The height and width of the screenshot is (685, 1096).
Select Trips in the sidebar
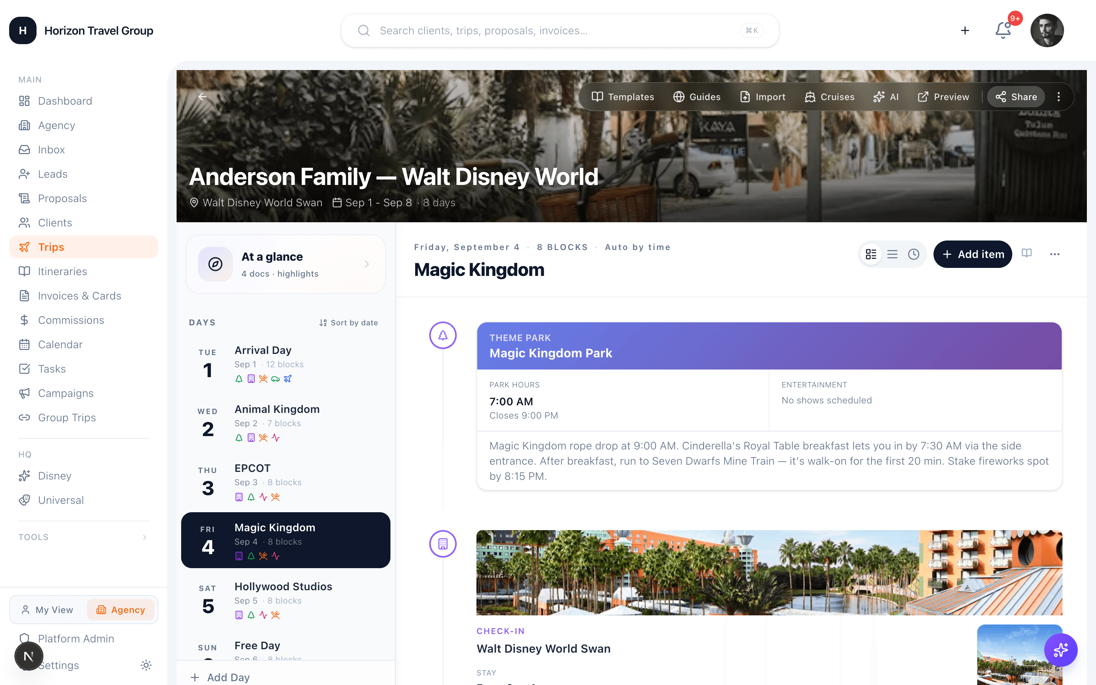[x=84, y=247]
